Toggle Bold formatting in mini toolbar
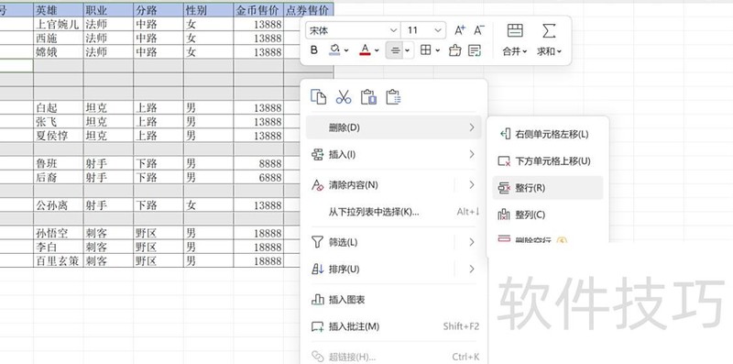Image resolution: width=733 pixels, height=364 pixels. coord(314,50)
